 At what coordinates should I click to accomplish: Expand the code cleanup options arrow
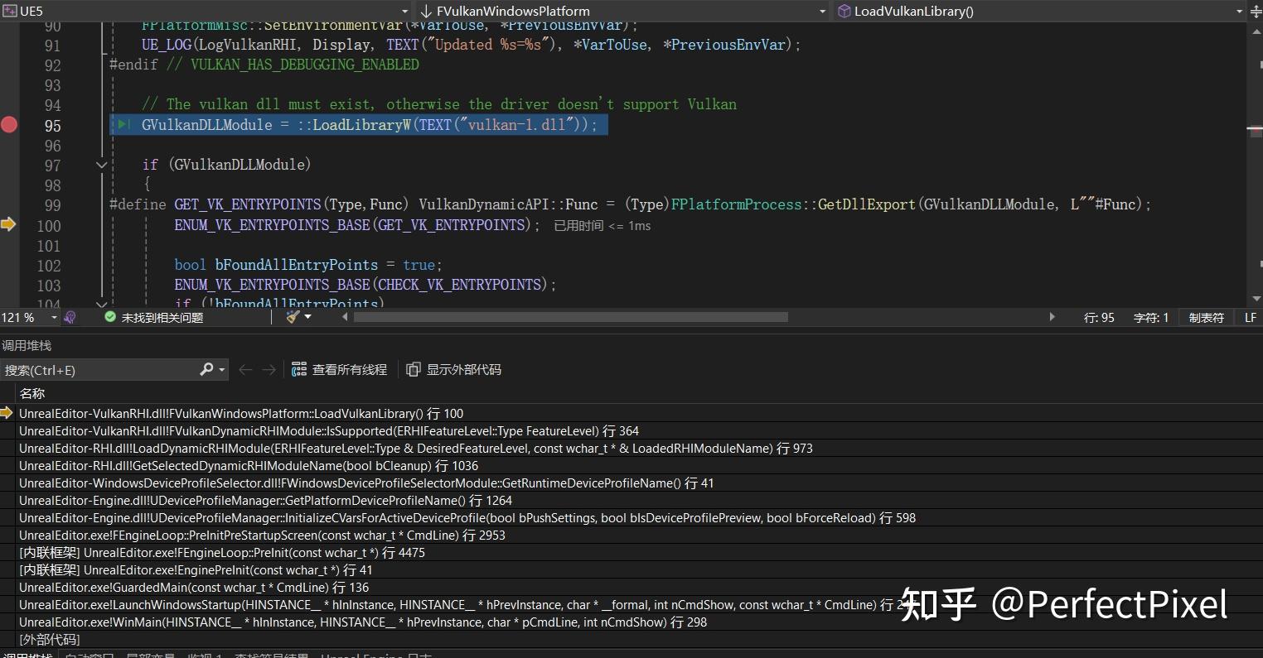(x=309, y=317)
